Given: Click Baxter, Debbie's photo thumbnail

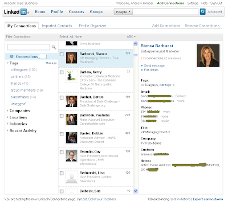Looking at the screenshot, I should (71, 138).
